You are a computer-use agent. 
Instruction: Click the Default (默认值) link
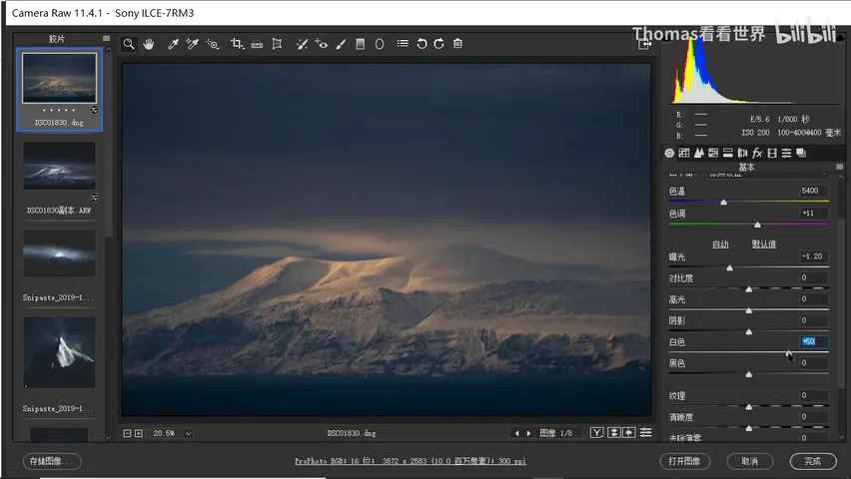(764, 244)
